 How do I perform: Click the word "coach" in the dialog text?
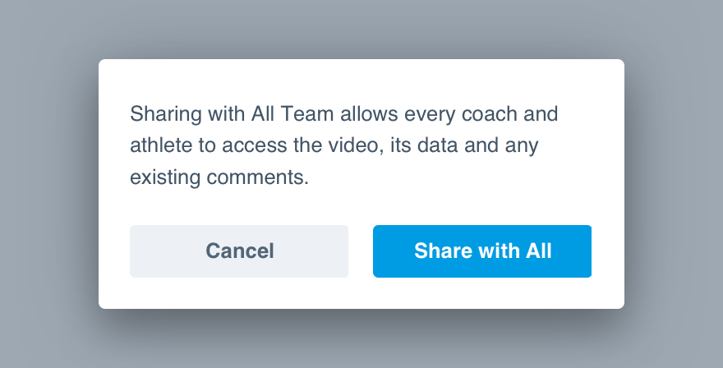click(x=489, y=114)
